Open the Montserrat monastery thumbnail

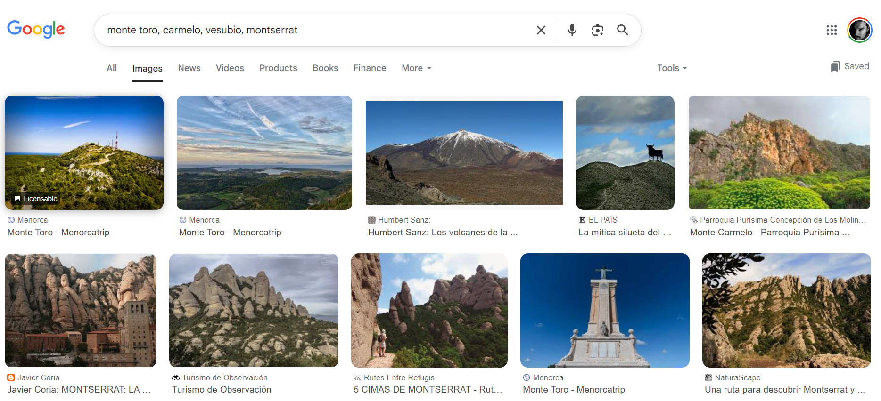(x=81, y=310)
